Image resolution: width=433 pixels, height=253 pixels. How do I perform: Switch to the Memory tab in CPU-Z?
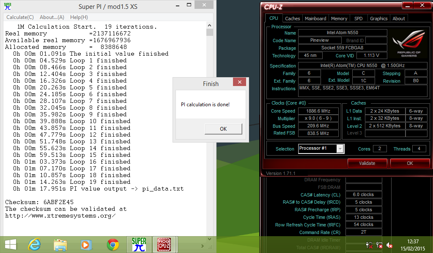click(339, 19)
